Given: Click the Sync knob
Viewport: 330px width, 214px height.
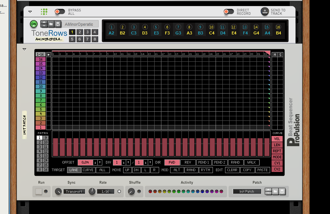Looking at the screenshot, I should 58,191.
